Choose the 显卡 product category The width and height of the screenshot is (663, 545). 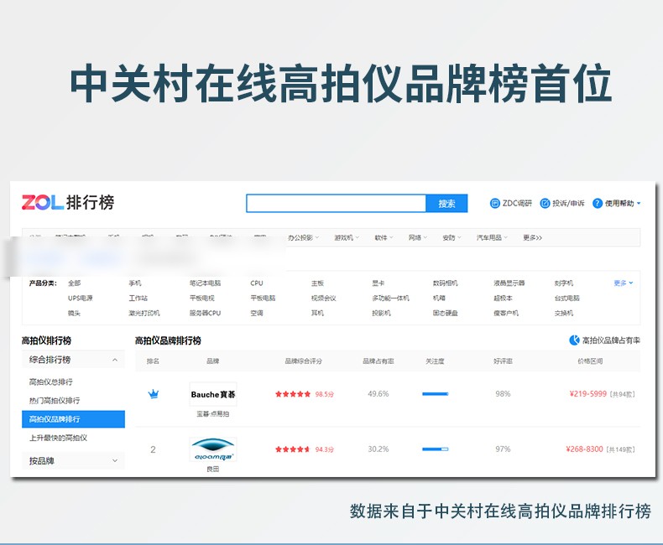[x=378, y=283]
